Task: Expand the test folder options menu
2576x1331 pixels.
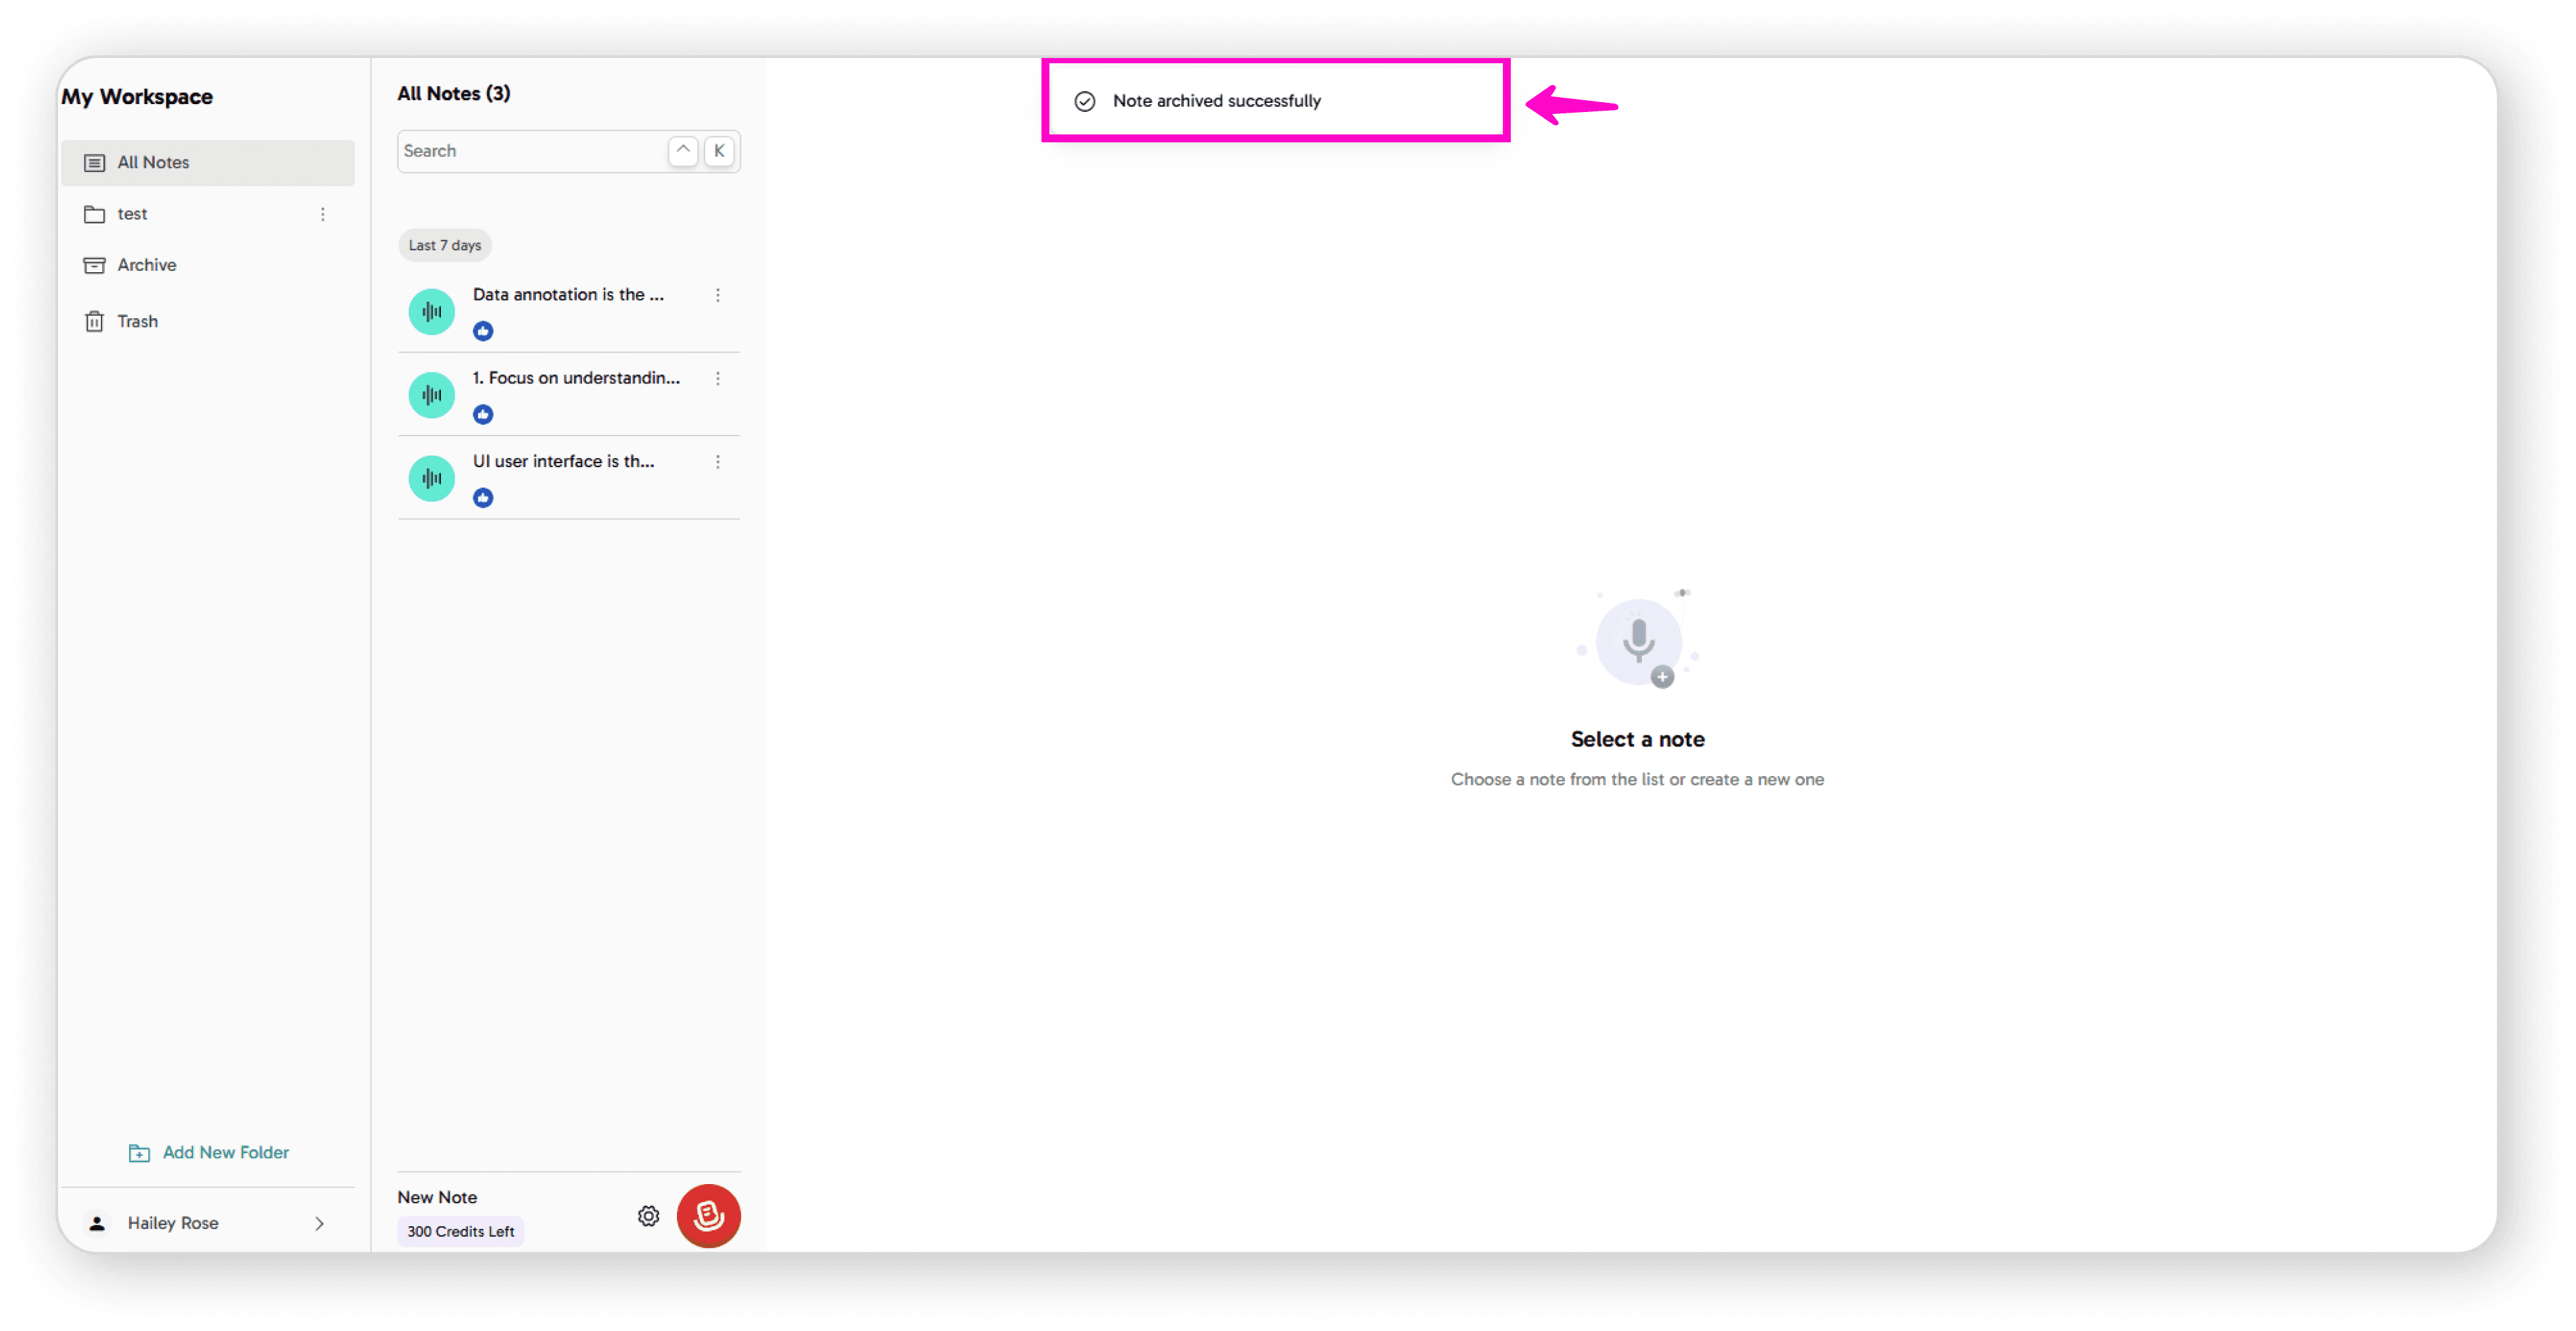Action: pos(322,214)
